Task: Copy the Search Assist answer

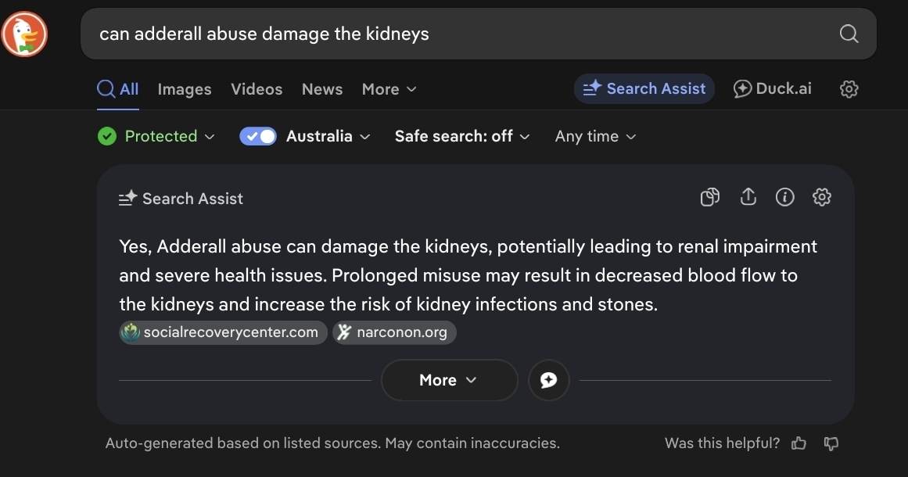Action: pyautogui.click(x=709, y=197)
